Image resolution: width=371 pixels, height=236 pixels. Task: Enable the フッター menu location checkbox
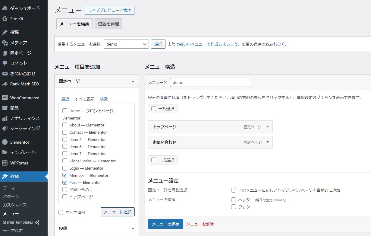[234, 207]
